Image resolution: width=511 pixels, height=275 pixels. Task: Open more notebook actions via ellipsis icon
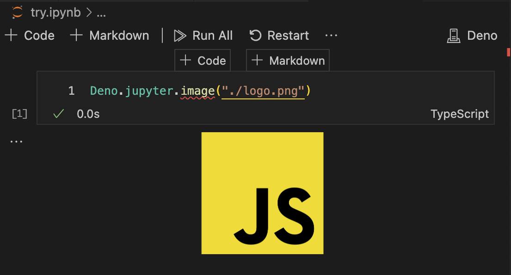coord(331,36)
